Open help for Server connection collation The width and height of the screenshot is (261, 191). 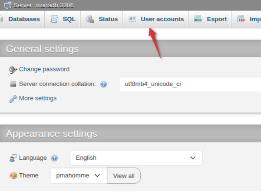click(x=103, y=84)
